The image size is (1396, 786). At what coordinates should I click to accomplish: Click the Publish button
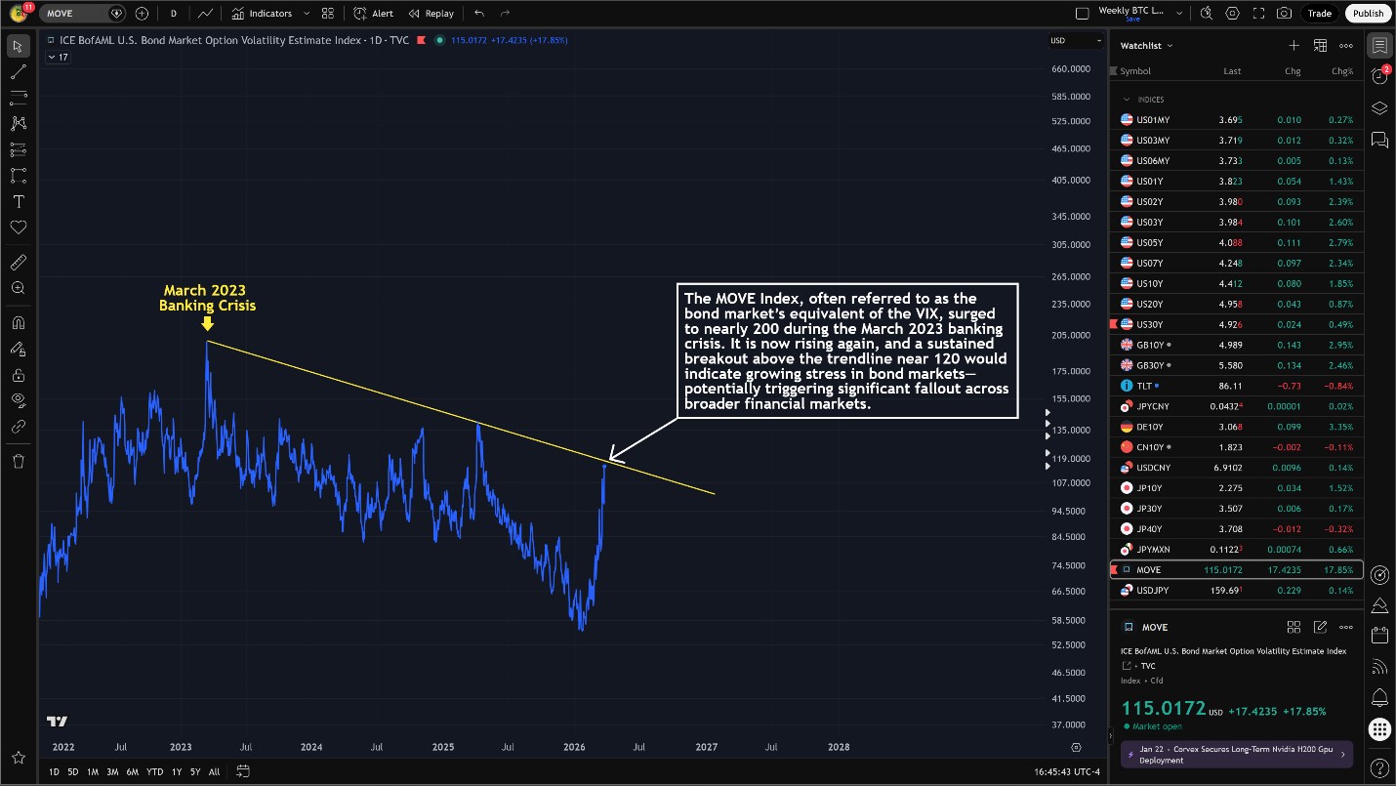pos(1368,14)
